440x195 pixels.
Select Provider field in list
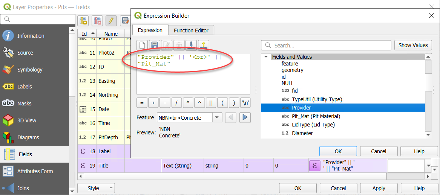tap(343, 108)
